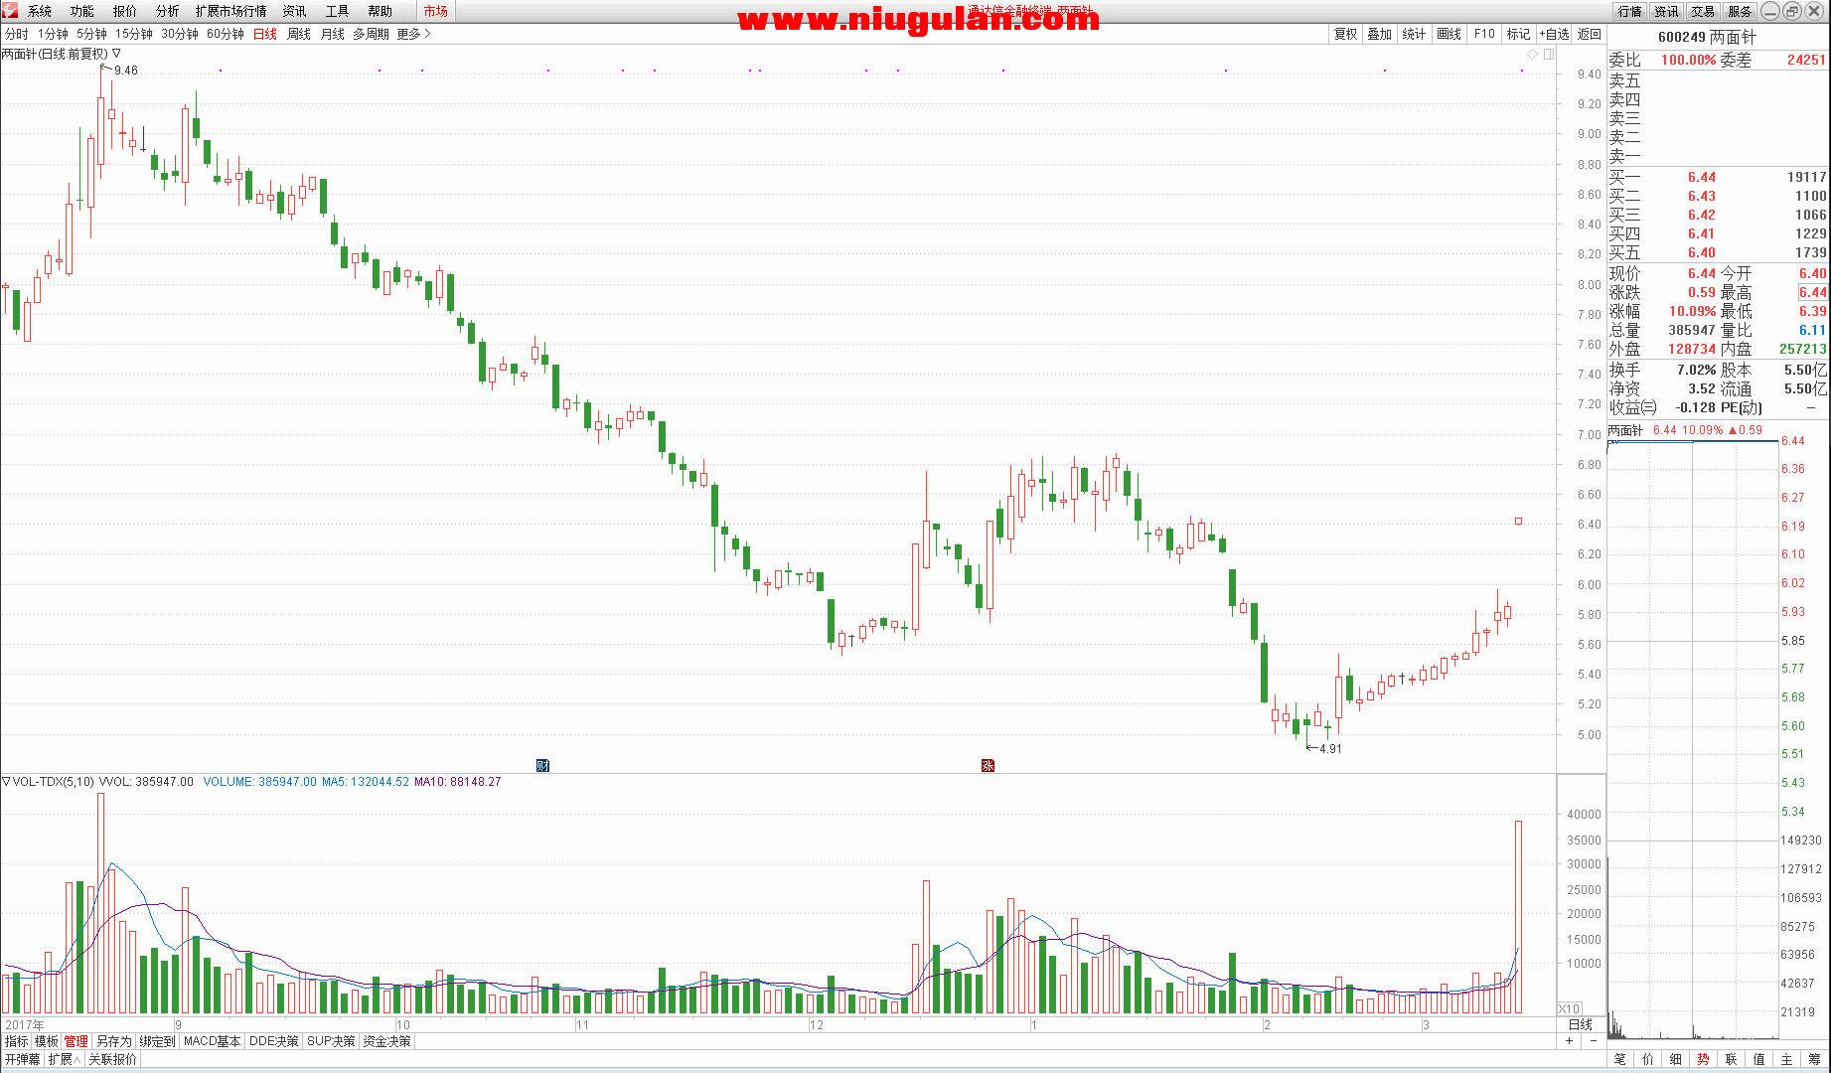The image size is (1831, 1073).
Task: Open the 两面针 chart title dropdown triangle
Action: pos(117,54)
